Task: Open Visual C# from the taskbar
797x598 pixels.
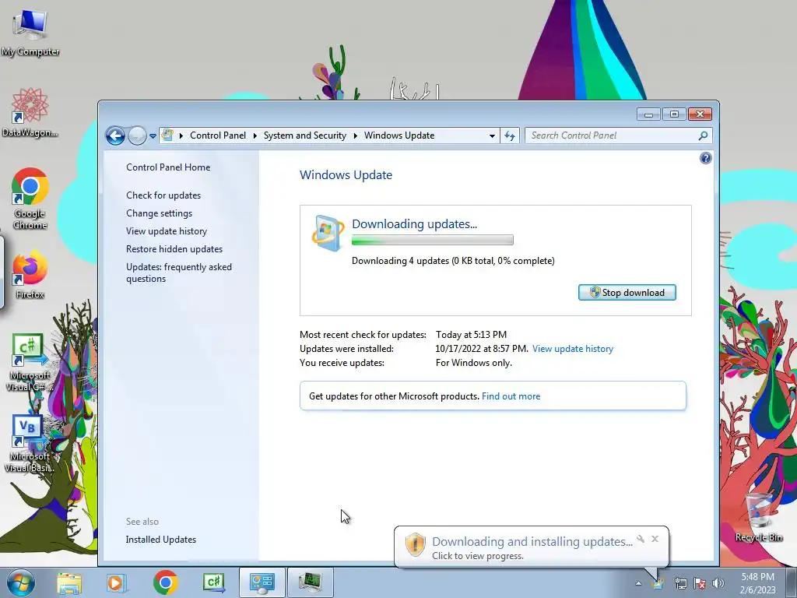Action: click(213, 582)
